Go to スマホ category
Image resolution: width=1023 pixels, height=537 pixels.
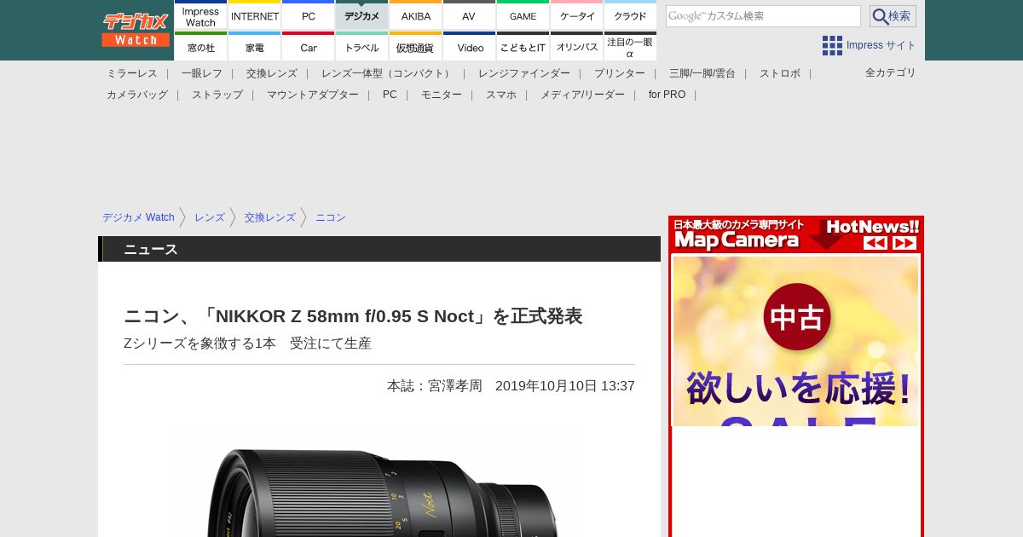501,95
